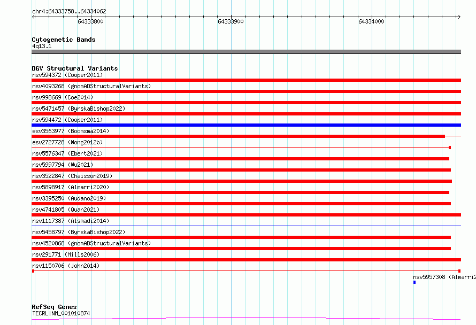Click the red bar of nsv594372

point(246,80)
